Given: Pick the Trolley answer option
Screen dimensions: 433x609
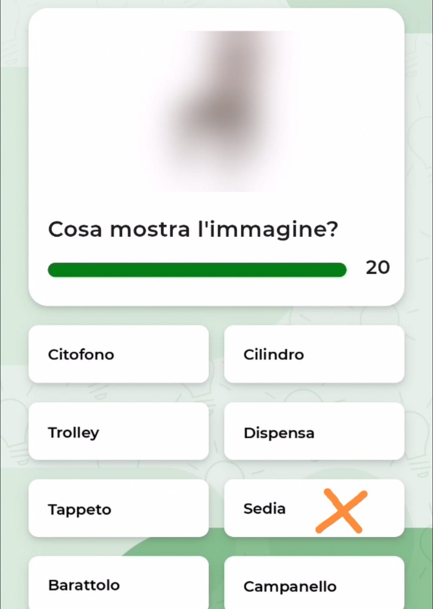Looking at the screenshot, I should pos(118,431).
